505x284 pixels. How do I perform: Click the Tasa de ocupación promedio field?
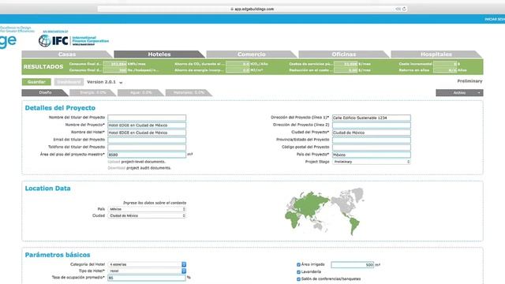click(x=147, y=278)
